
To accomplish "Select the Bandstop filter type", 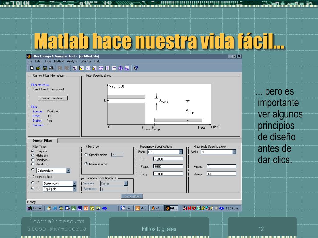I will point(33,164).
